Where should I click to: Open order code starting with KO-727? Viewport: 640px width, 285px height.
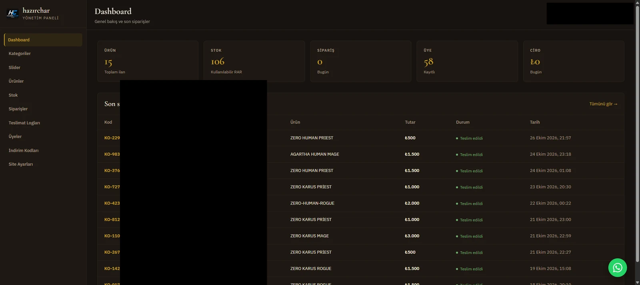[112, 187]
